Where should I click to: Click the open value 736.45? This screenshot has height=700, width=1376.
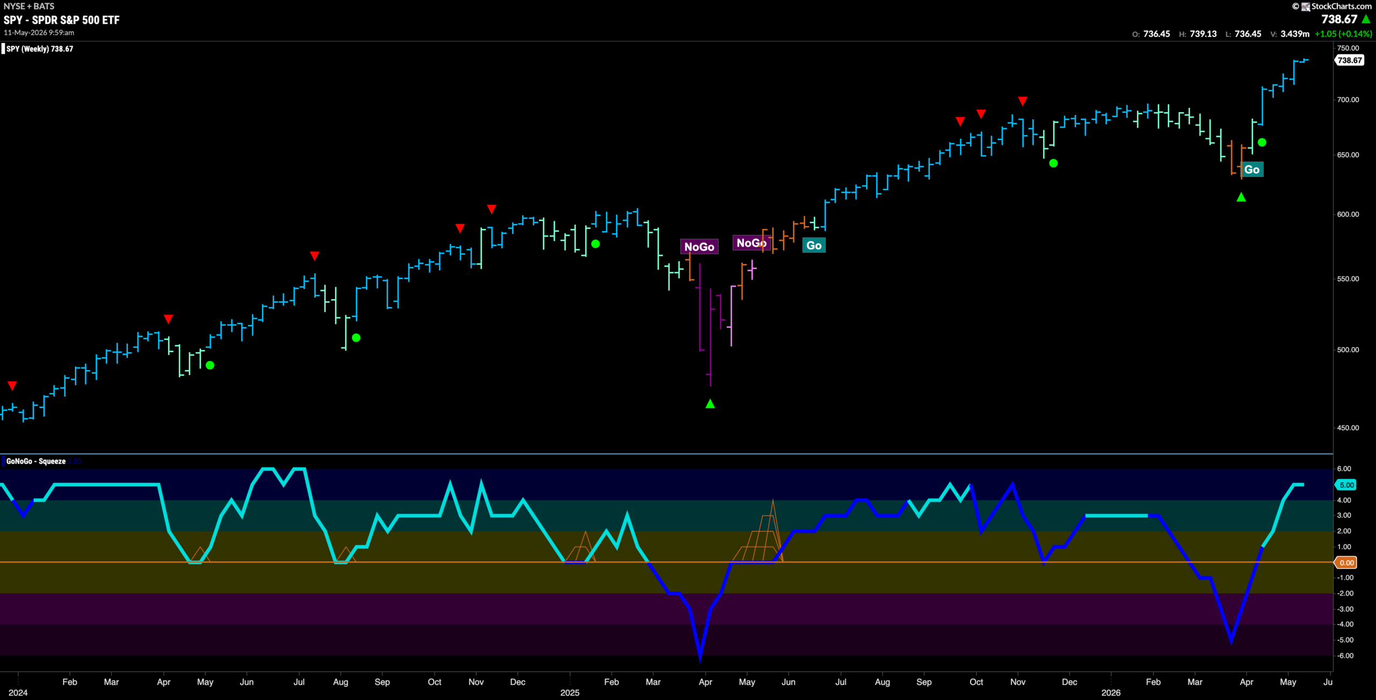point(1157,34)
